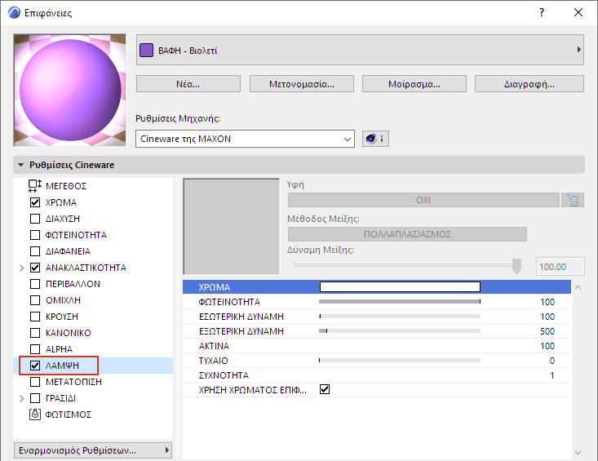Click the help question mark button

pos(541,12)
